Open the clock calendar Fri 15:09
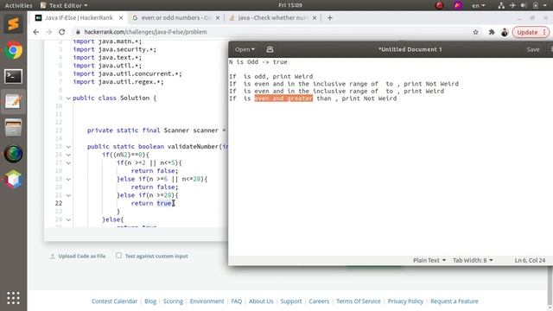553x311 pixels. pos(290,5)
